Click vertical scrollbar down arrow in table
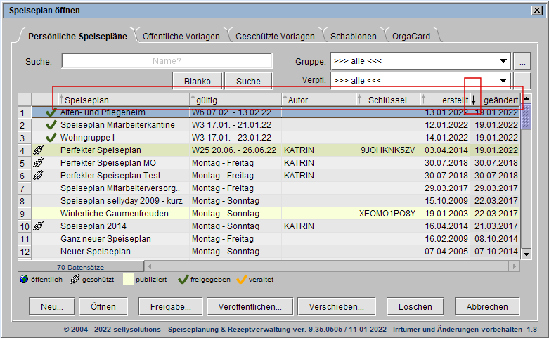This screenshot has width=549, height=338. (x=526, y=253)
